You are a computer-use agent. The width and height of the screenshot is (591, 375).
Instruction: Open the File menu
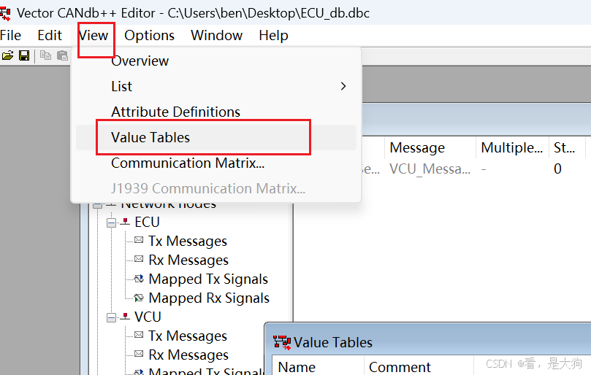point(10,36)
